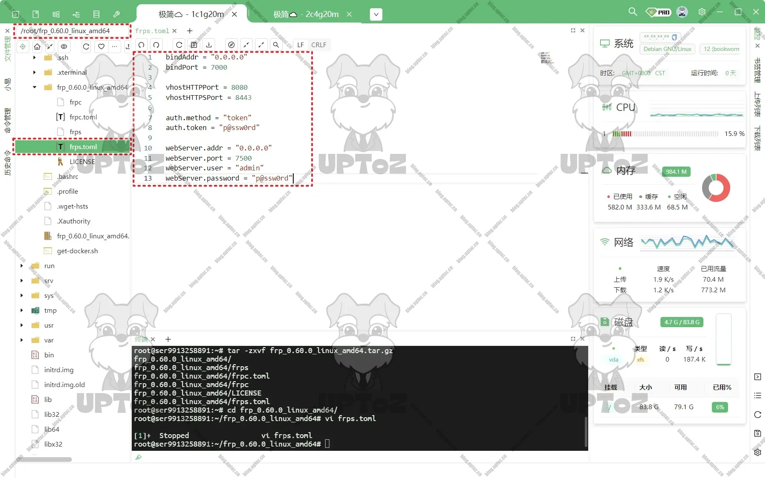Click the path field /root/frp_0.60.0_linux_amd64
This screenshot has width=765, height=478.
click(71, 31)
